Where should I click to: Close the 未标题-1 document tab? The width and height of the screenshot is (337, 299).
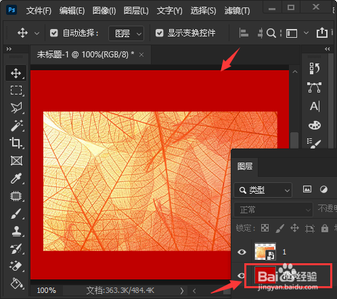pos(141,55)
